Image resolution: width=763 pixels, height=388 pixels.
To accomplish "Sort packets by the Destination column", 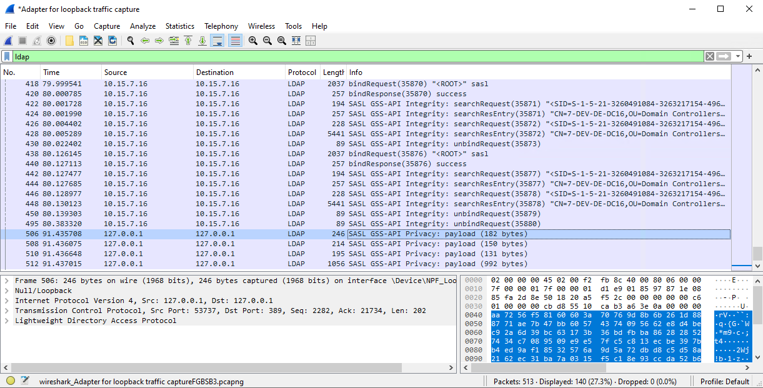I will [239, 72].
